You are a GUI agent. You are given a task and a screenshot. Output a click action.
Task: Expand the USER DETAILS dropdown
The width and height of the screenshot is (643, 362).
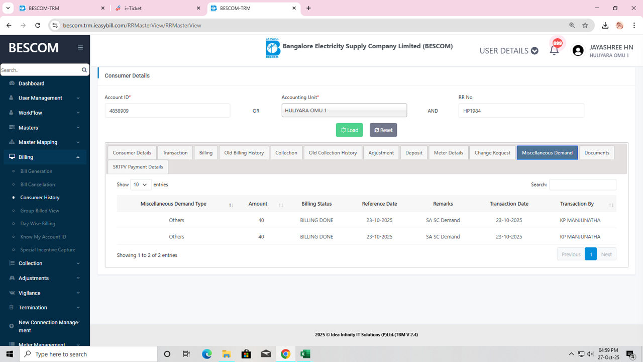click(508, 51)
